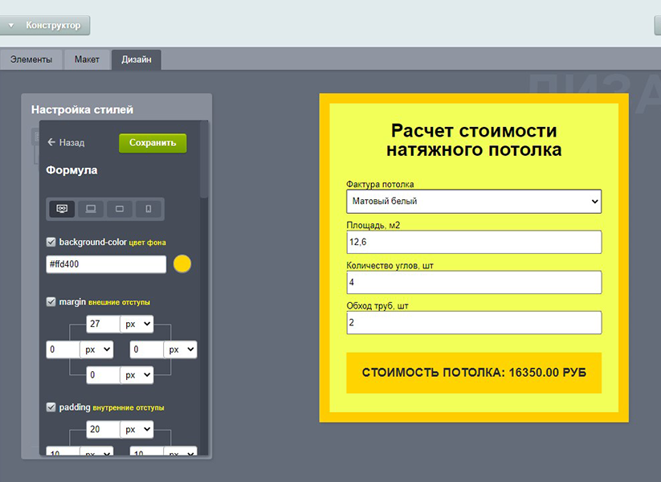Switch to the Макет tab
This screenshot has height=482, width=661.
(87, 59)
